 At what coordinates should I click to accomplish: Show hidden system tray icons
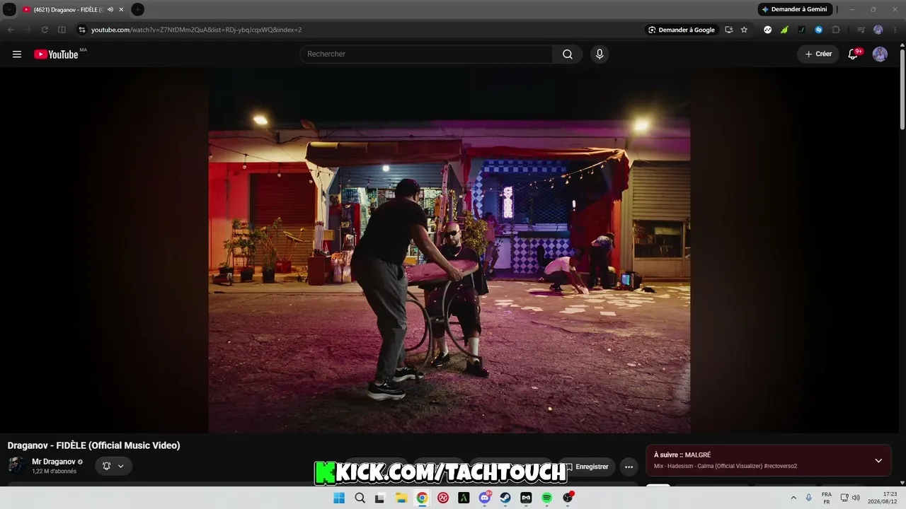[793, 498]
